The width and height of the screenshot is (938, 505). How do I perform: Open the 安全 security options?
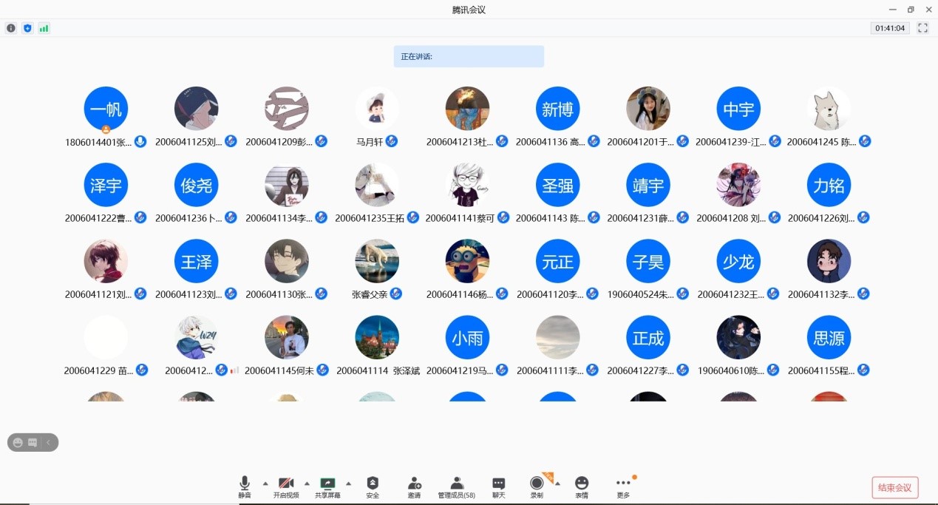click(373, 486)
